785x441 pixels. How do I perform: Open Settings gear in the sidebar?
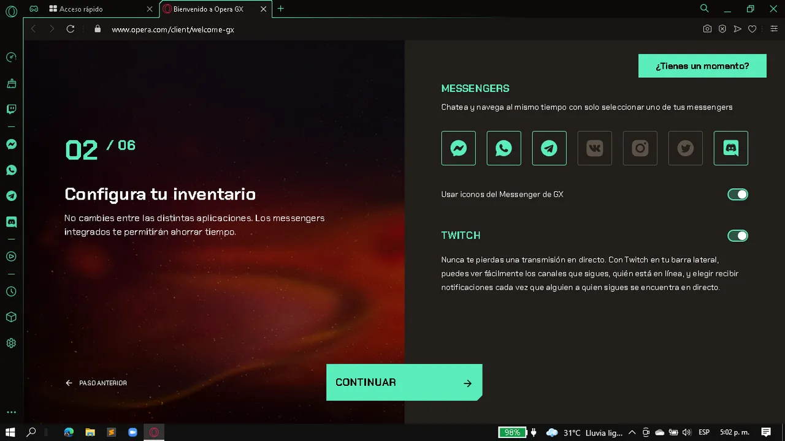point(11,343)
